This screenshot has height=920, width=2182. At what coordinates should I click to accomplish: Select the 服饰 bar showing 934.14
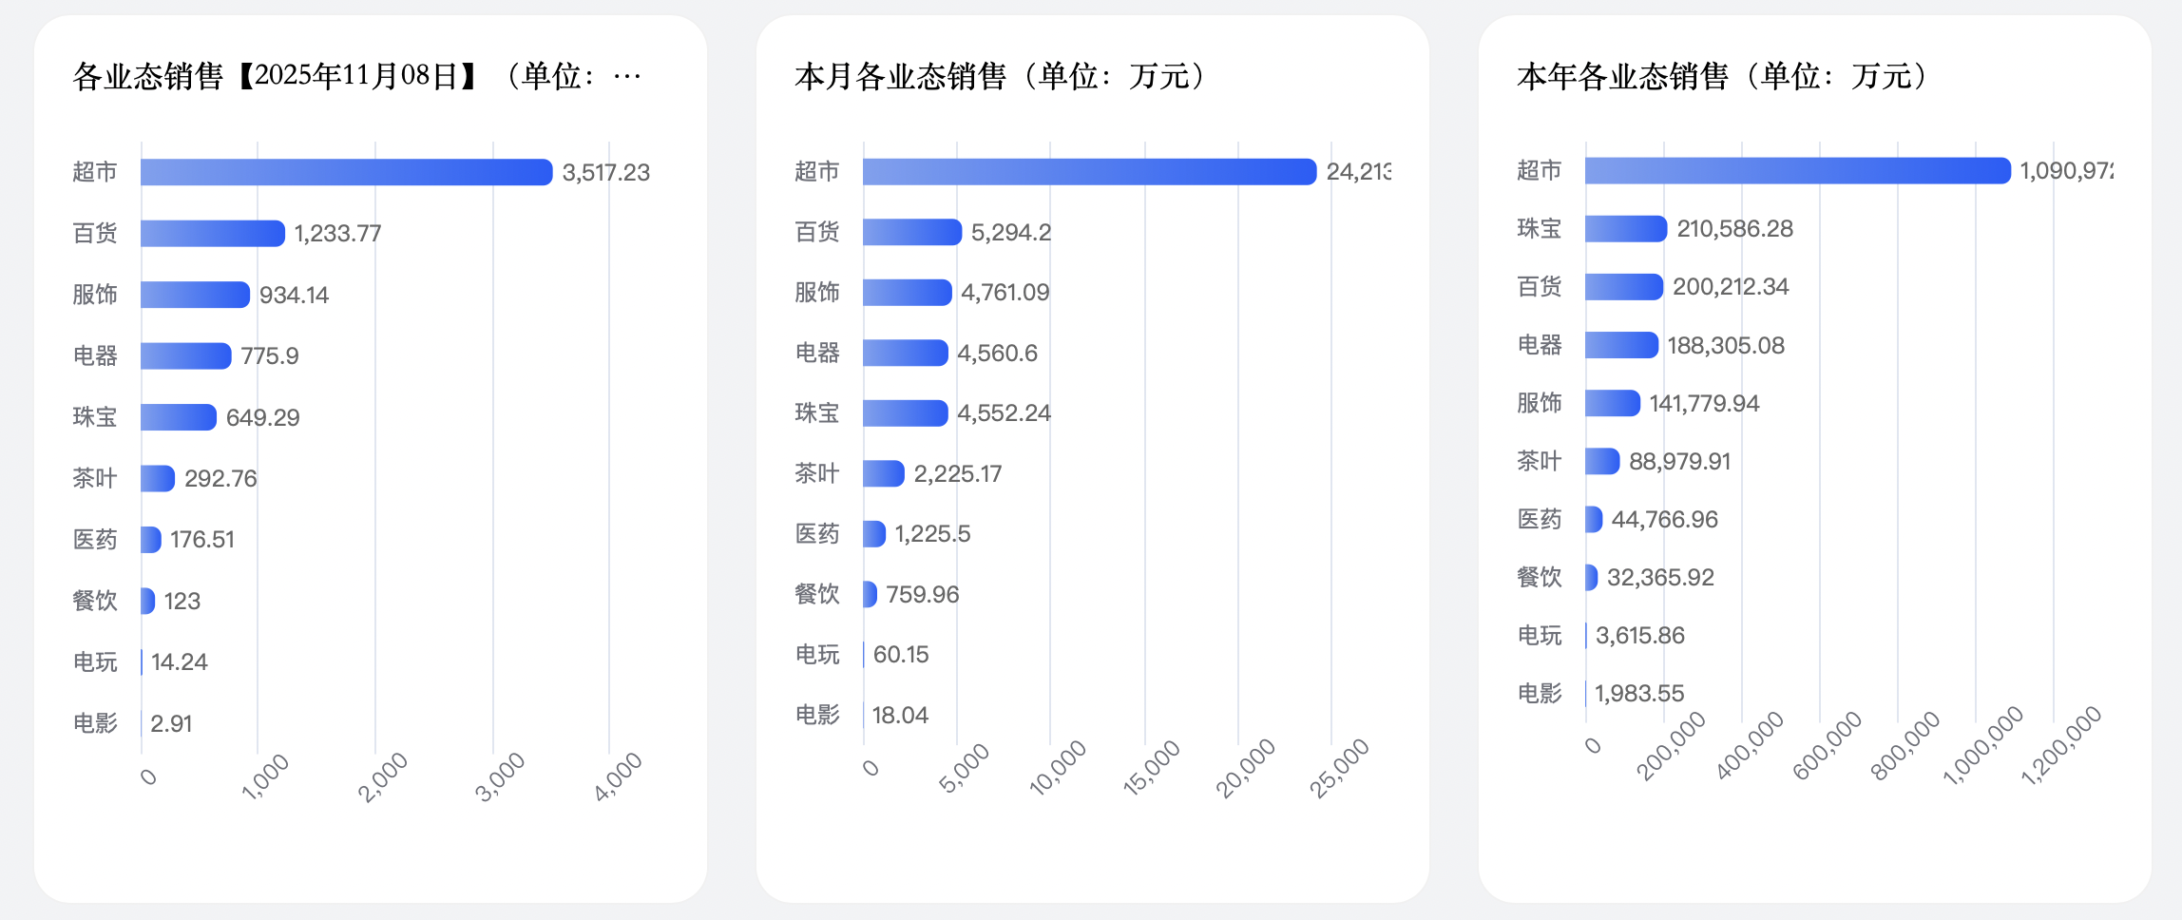click(x=195, y=295)
